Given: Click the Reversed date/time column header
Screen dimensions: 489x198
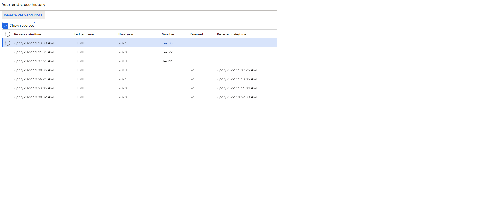Looking at the screenshot, I should click(232, 34).
